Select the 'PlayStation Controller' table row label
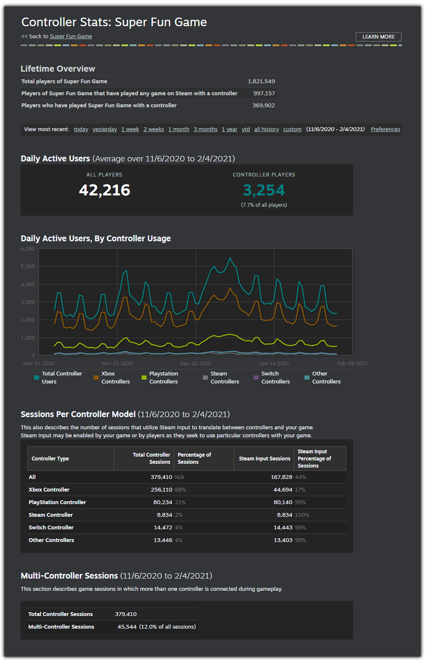Image resolution: width=425 pixels, height=663 pixels. (57, 503)
